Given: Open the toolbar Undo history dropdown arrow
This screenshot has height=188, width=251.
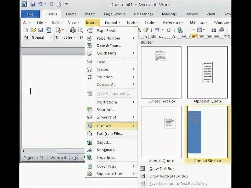Looking at the screenshot, I should point(162,30).
